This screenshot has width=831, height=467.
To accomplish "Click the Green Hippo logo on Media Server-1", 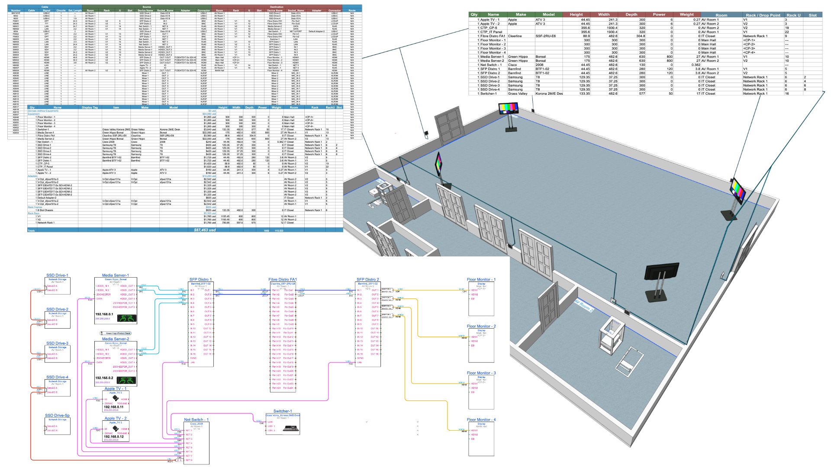I will [x=126, y=318].
